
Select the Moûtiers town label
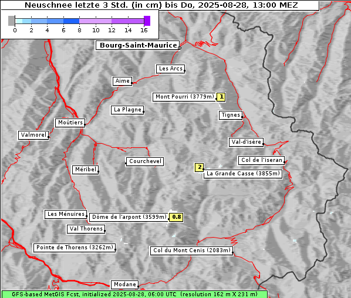[x=70, y=123]
